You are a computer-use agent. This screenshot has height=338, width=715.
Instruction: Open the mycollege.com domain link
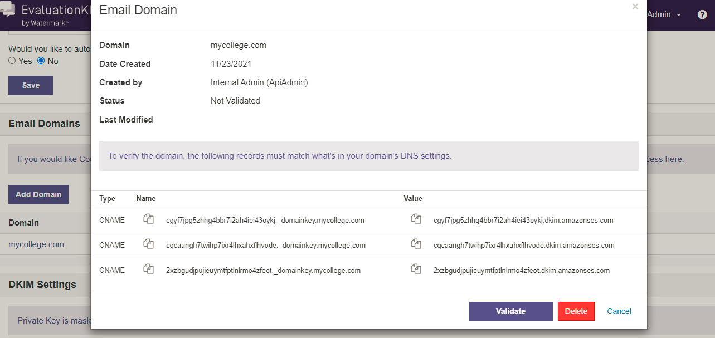point(36,244)
